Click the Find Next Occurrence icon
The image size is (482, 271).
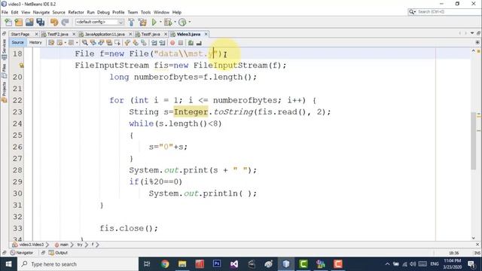pyautogui.click(x=101, y=43)
